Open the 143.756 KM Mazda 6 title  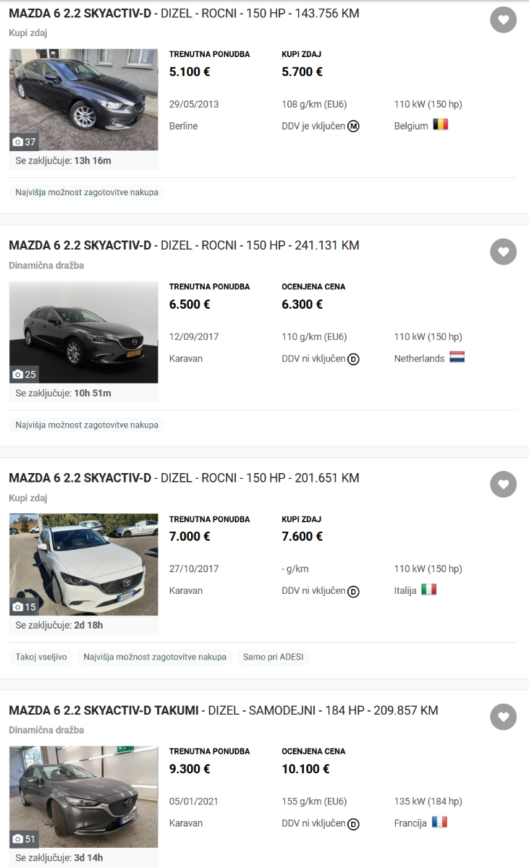[184, 14]
